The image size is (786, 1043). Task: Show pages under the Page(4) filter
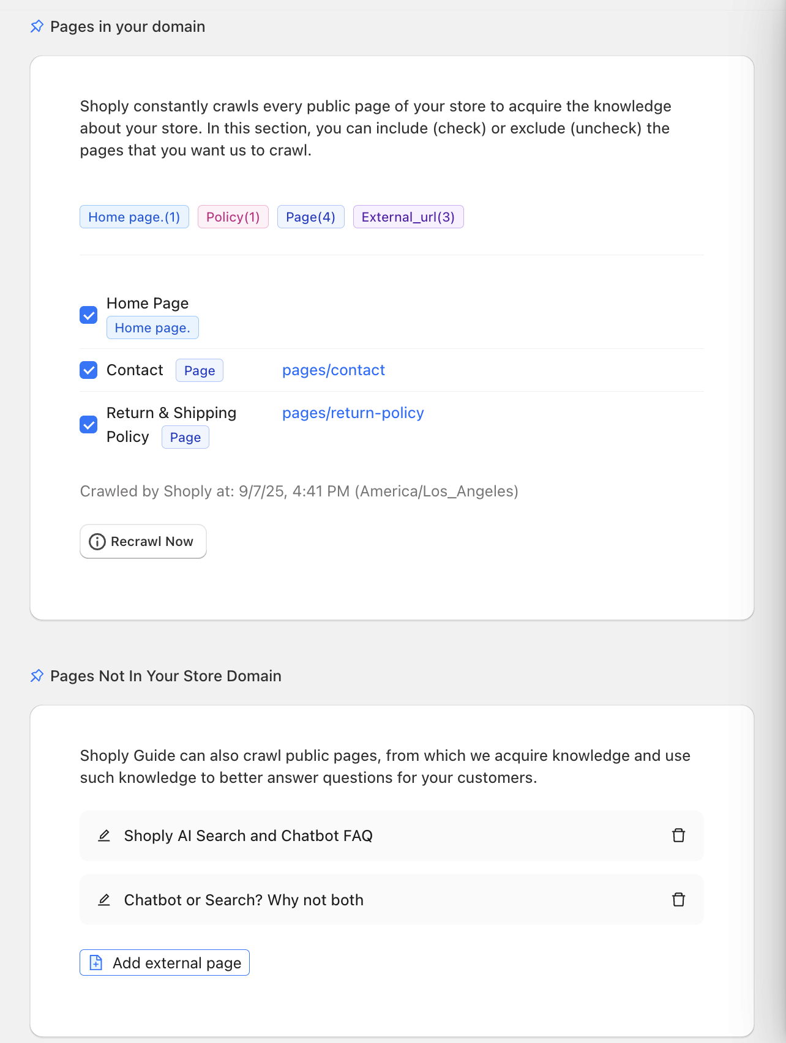pos(310,217)
